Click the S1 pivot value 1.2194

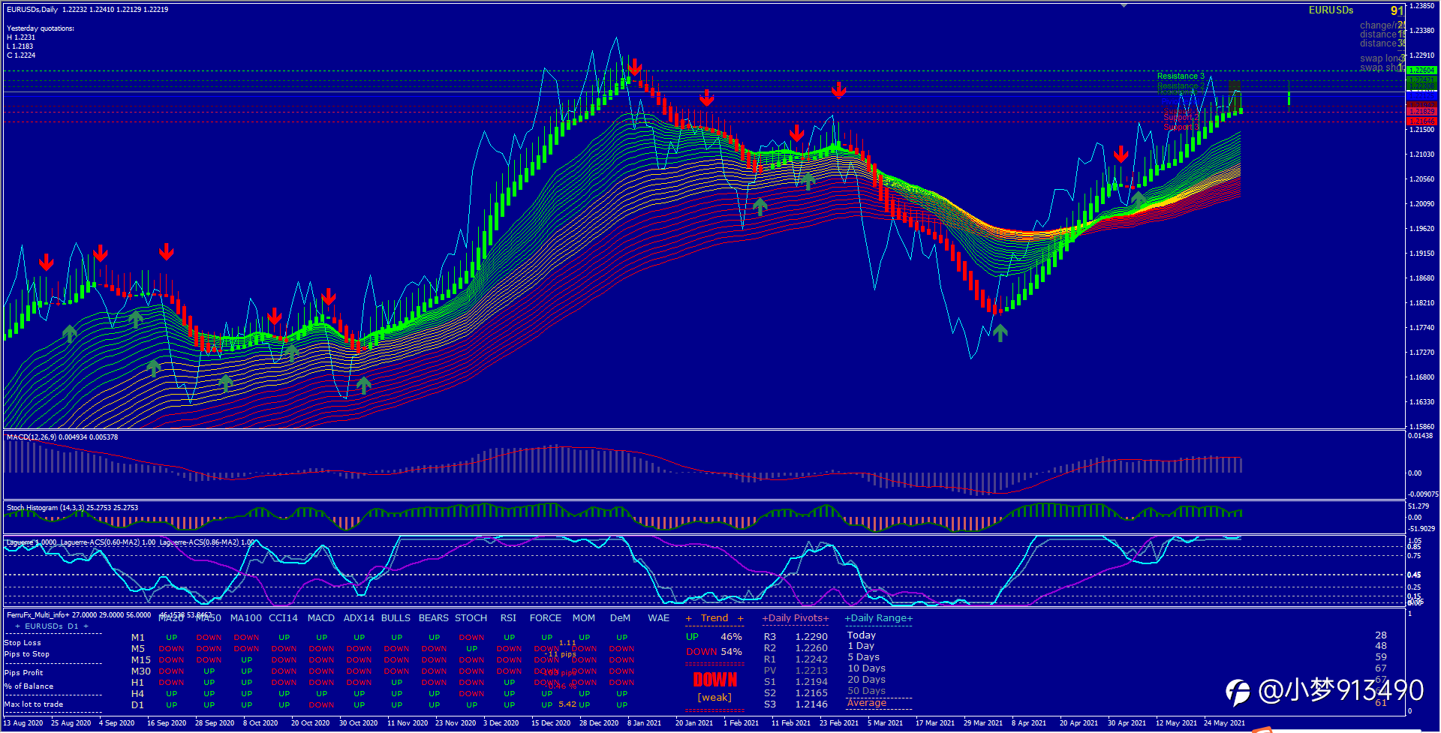click(x=811, y=682)
